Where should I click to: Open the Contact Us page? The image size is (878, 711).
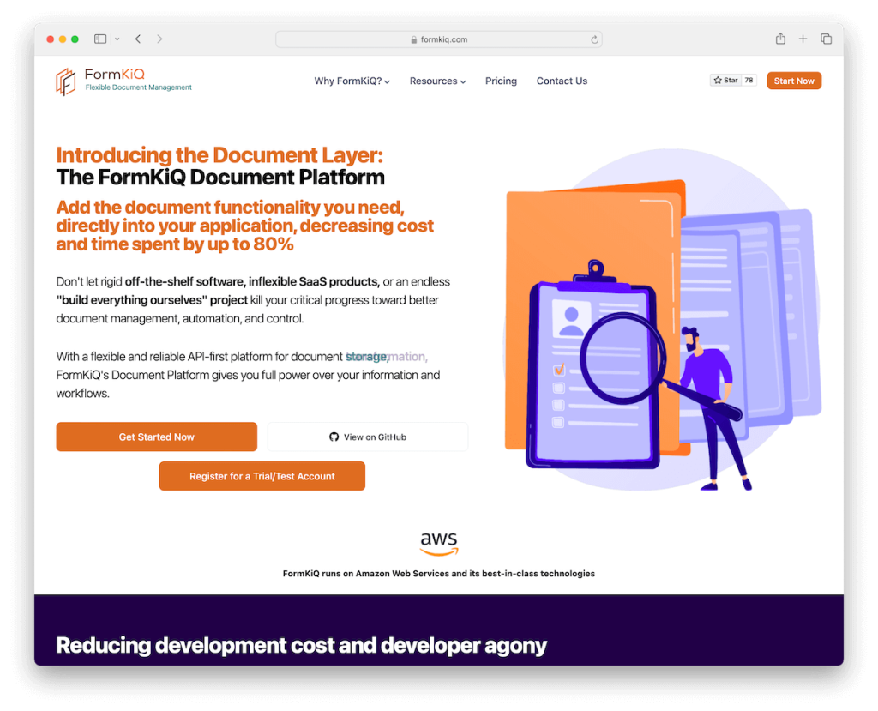click(x=562, y=81)
